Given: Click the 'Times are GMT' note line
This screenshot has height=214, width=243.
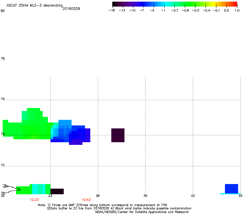Looking at the screenshot, I should point(102,205).
